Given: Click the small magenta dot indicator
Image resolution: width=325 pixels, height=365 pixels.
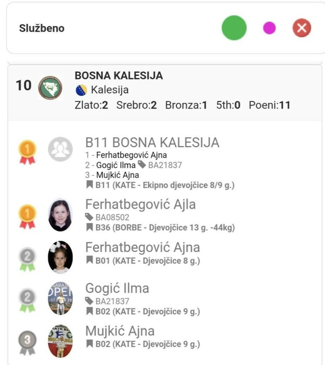Looking at the screenshot, I should [x=269, y=28].
